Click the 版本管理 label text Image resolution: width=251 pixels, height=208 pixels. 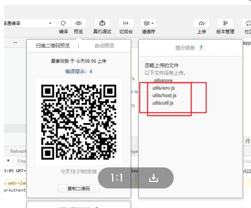[x=225, y=32]
